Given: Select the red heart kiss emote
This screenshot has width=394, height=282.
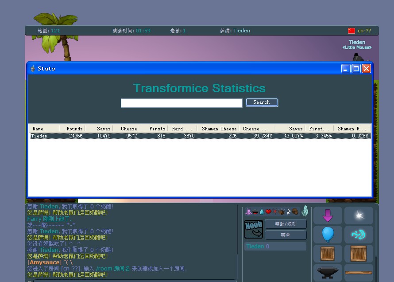Looking at the screenshot, I should (268, 211).
